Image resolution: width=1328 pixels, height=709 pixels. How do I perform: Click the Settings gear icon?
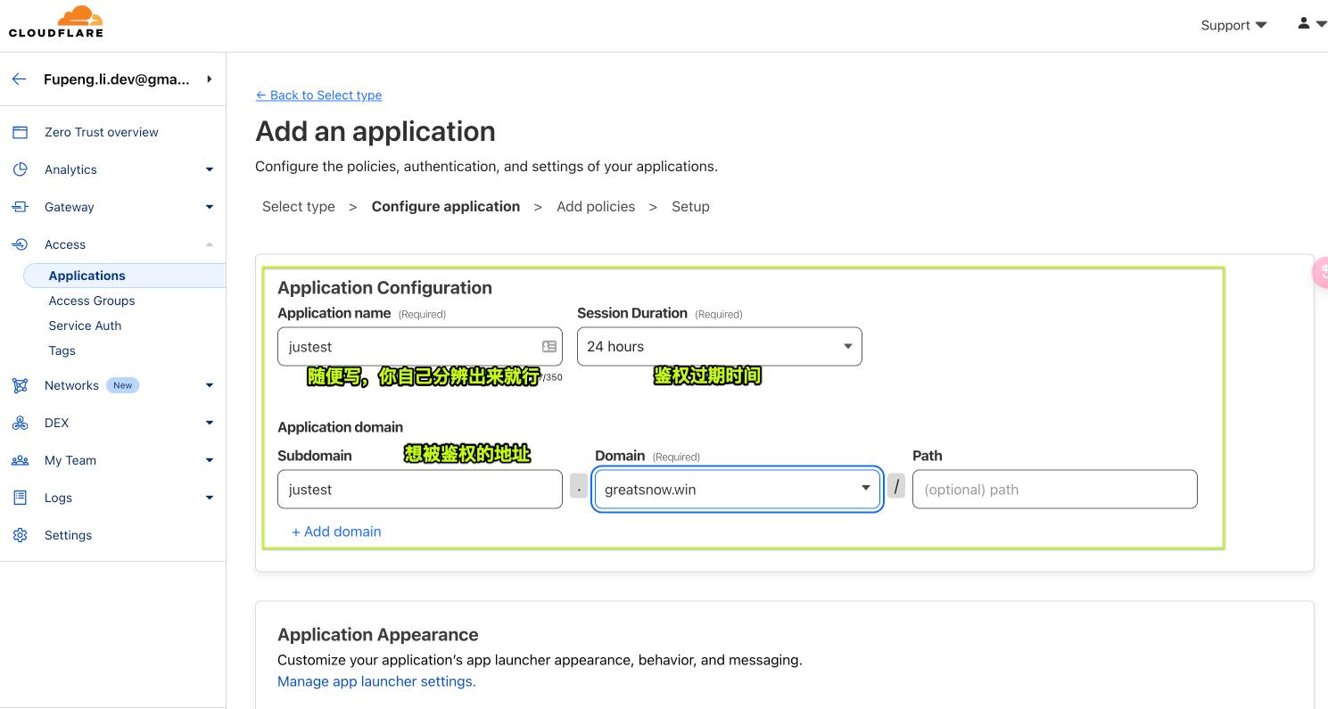point(20,535)
